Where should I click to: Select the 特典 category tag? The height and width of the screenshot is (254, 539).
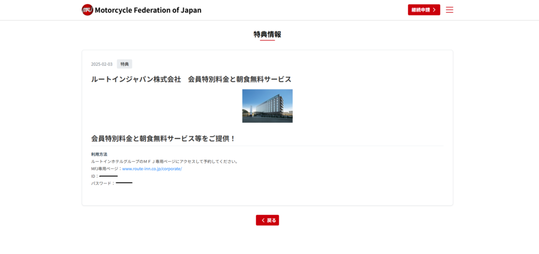[124, 64]
